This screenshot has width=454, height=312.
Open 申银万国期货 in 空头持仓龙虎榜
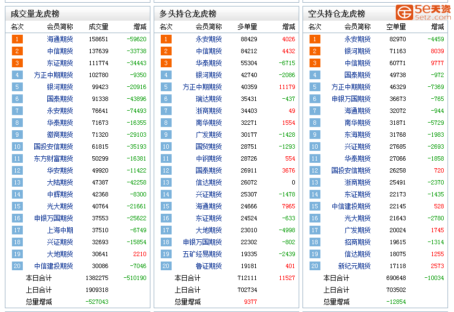(351, 99)
